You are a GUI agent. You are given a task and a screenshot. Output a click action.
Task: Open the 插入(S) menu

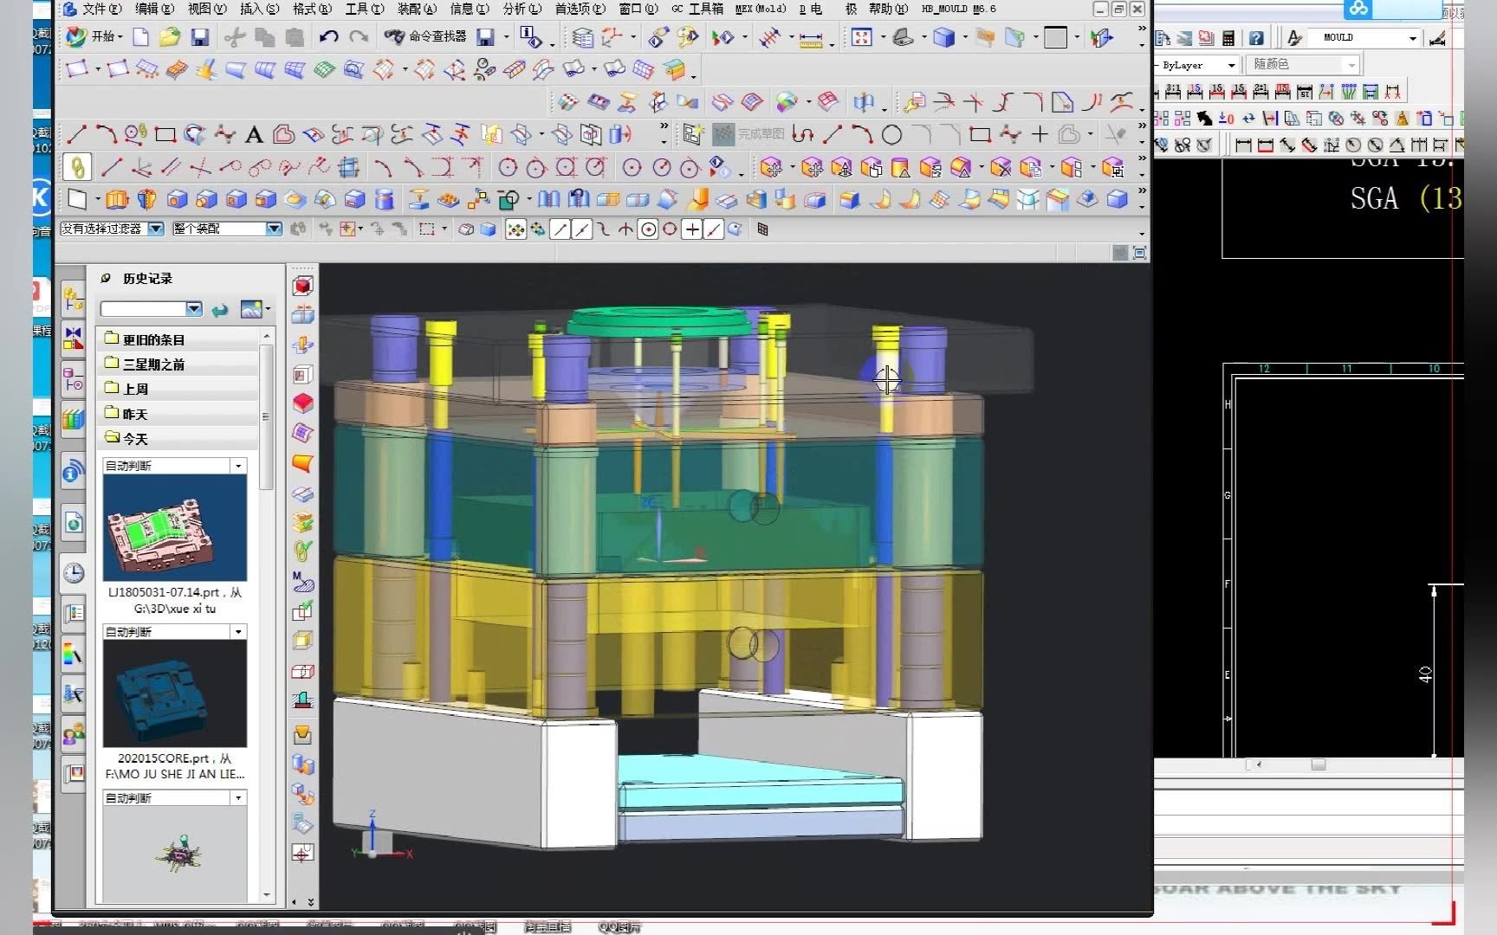pyautogui.click(x=259, y=9)
